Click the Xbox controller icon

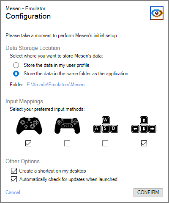point(29,126)
